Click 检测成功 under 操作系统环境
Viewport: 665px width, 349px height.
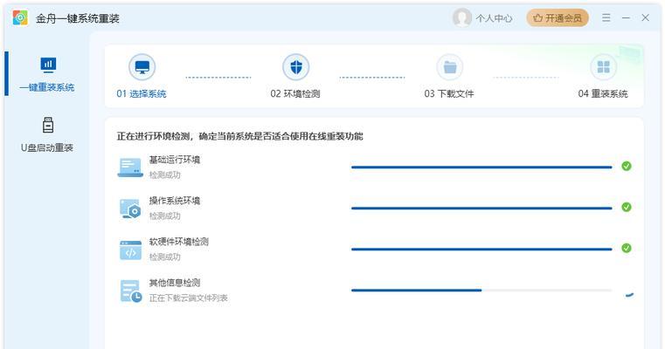pos(164,216)
